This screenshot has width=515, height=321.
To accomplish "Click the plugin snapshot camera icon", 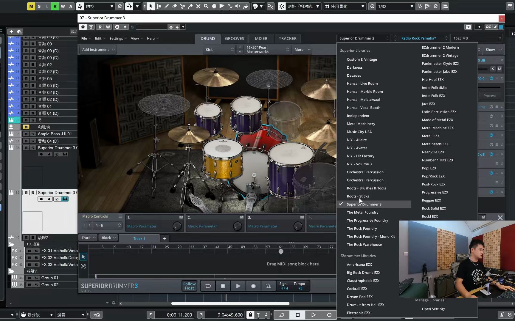I will tap(469, 27).
